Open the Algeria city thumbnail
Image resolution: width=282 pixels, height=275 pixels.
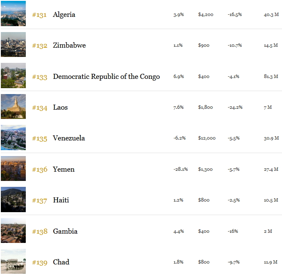(13, 13)
